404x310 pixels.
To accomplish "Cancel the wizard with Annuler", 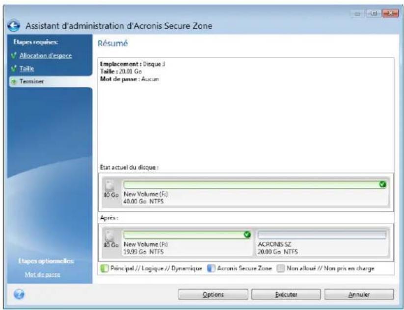I will tap(359, 294).
